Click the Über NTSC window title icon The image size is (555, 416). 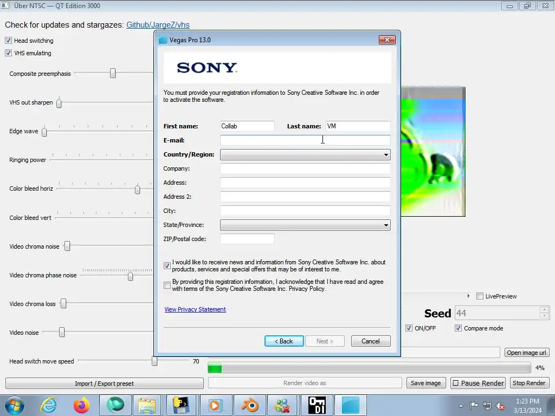[x=5, y=5]
